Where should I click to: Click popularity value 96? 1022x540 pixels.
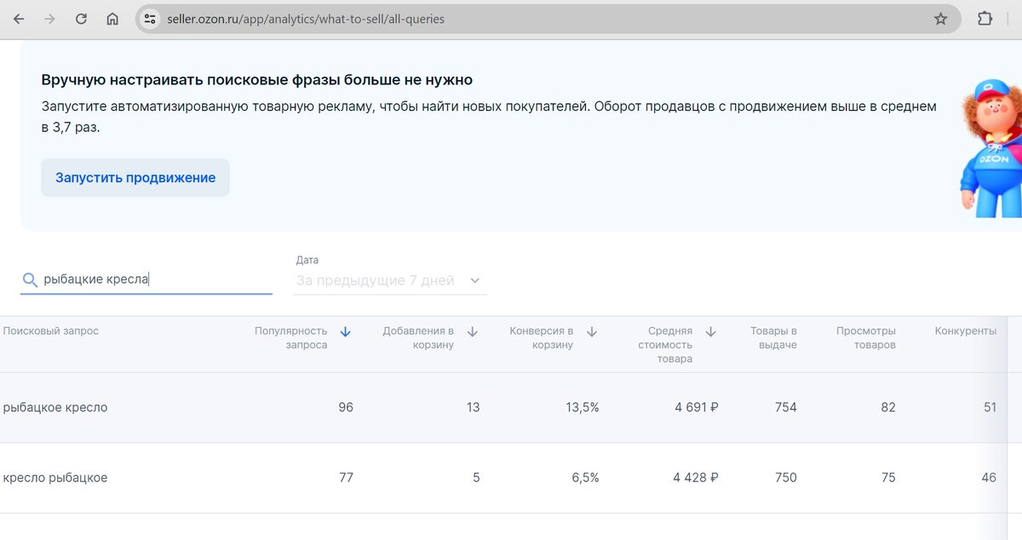(345, 407)
